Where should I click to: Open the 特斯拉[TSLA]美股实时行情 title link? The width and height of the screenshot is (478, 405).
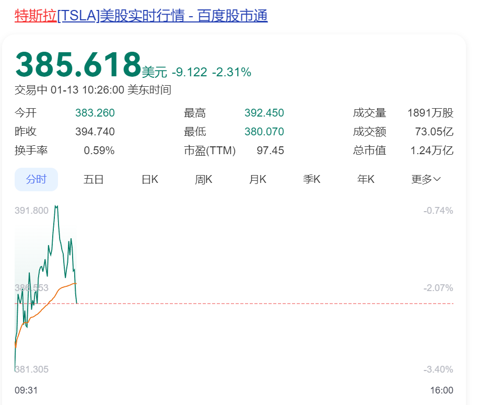(x=141, y=16)
